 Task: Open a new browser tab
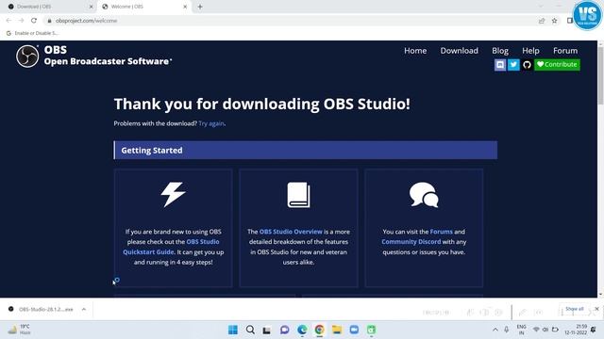pyautogui.click(x=200, y=7)
